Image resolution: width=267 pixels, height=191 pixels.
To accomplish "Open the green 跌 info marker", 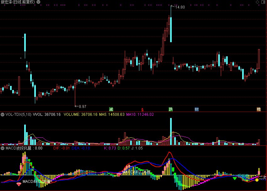I will 171,109.
